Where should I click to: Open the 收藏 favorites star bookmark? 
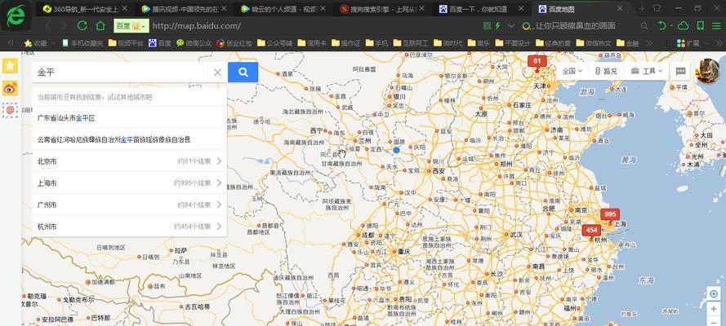tap(36, 43)
